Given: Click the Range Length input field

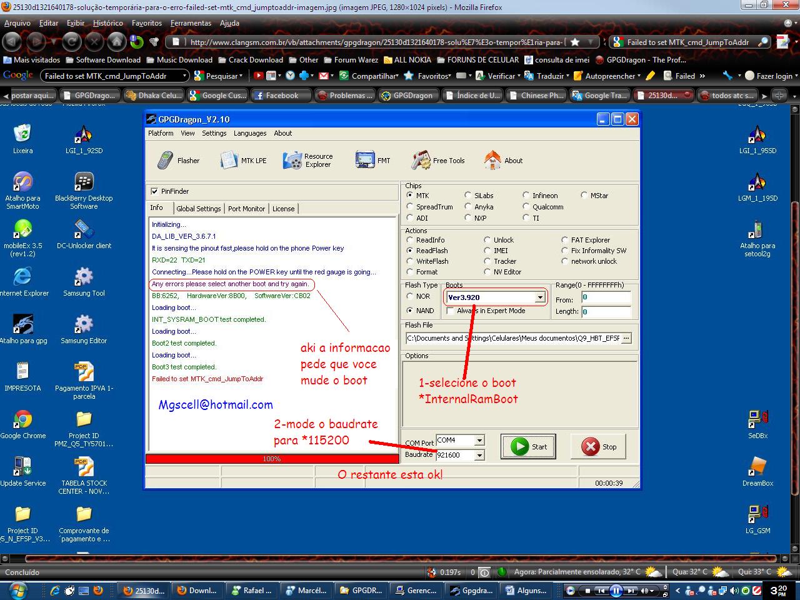Looking at the screenshot, I should (606, 311).
